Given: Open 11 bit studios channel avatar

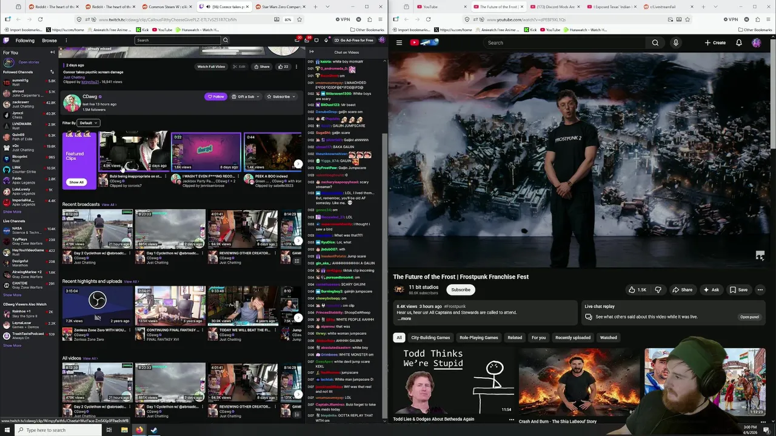Looking at the screenshot, I should click(400, 290).
